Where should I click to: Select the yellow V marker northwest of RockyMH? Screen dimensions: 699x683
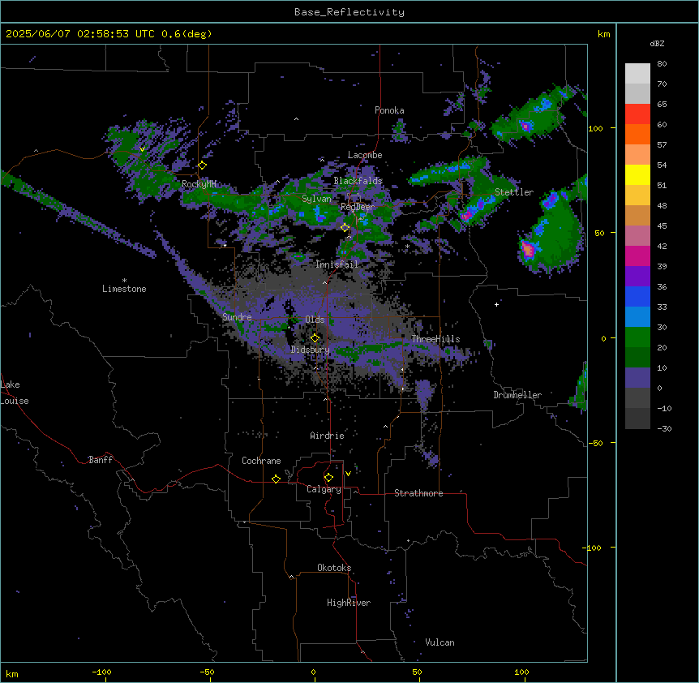(x=142, y=149)
